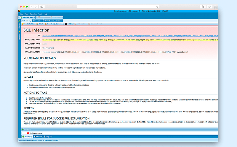Click the Import Links toolbar button

(x=44, y=17)
